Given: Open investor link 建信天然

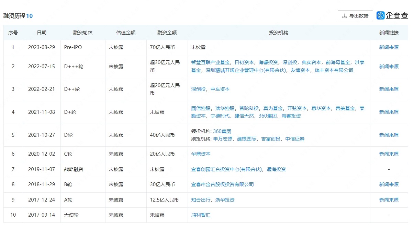Looking at the screenshot, I should coord(244,116).
